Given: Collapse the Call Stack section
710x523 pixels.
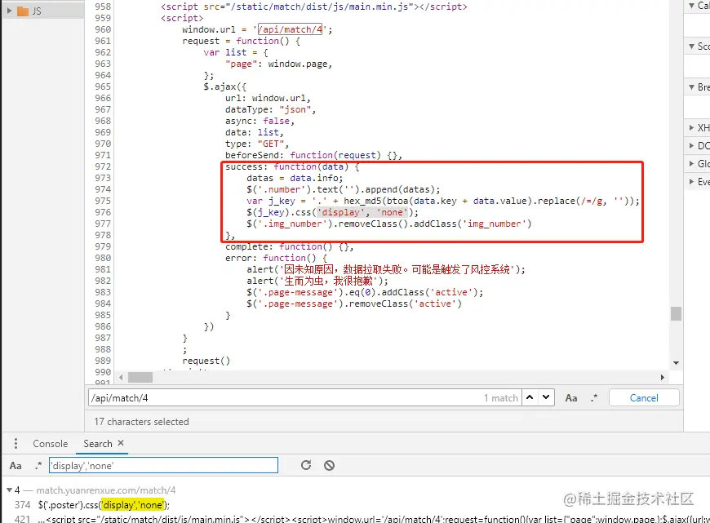Looking at the screenshot, I should (692, 6).
